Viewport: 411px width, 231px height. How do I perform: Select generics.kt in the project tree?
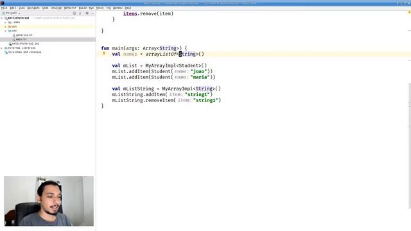pos(24,35)
